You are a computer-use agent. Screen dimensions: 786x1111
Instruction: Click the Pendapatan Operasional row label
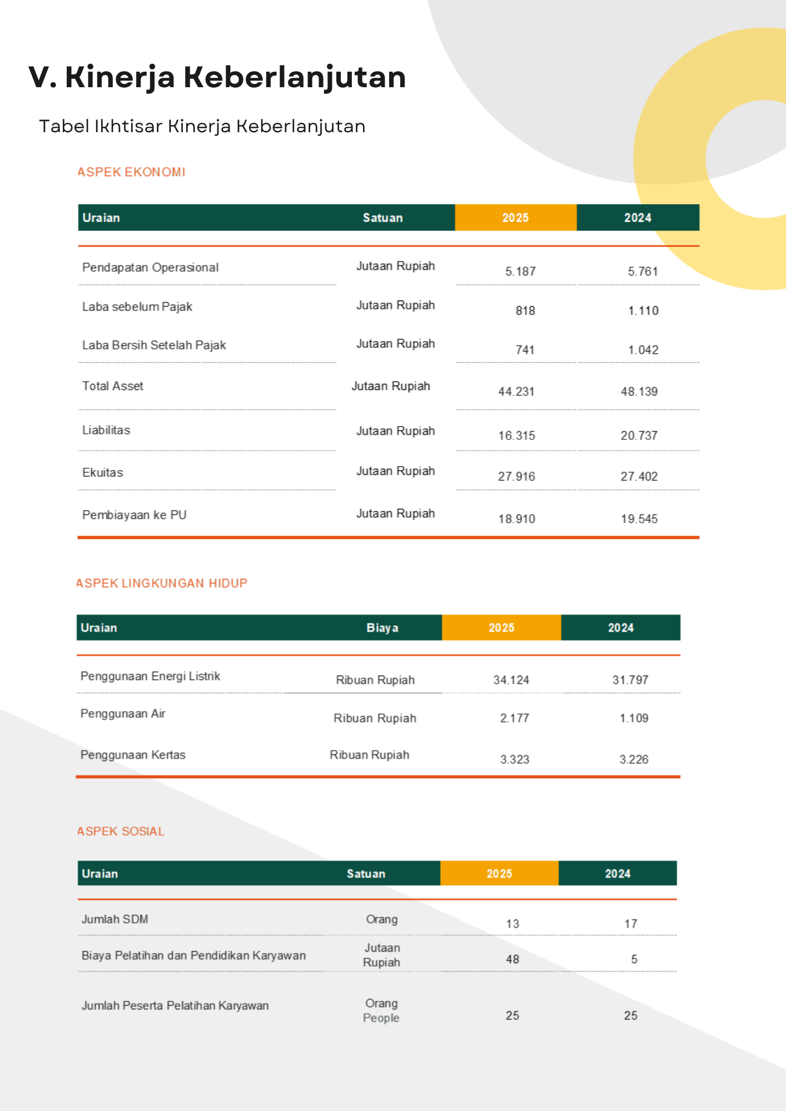[x=150, y=268]
